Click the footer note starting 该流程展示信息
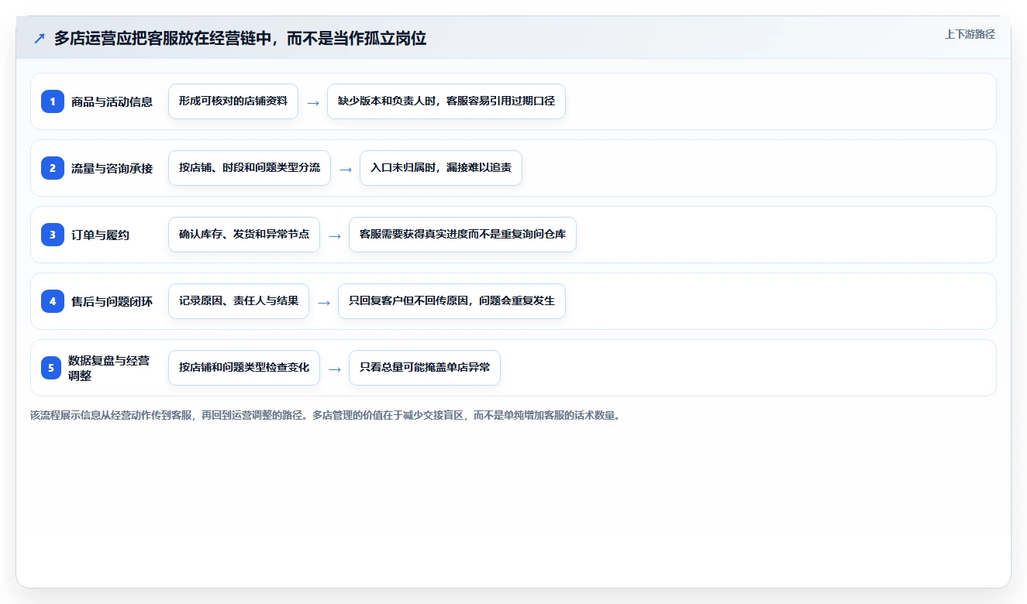The image size is (1027, 604). (325, 415)
